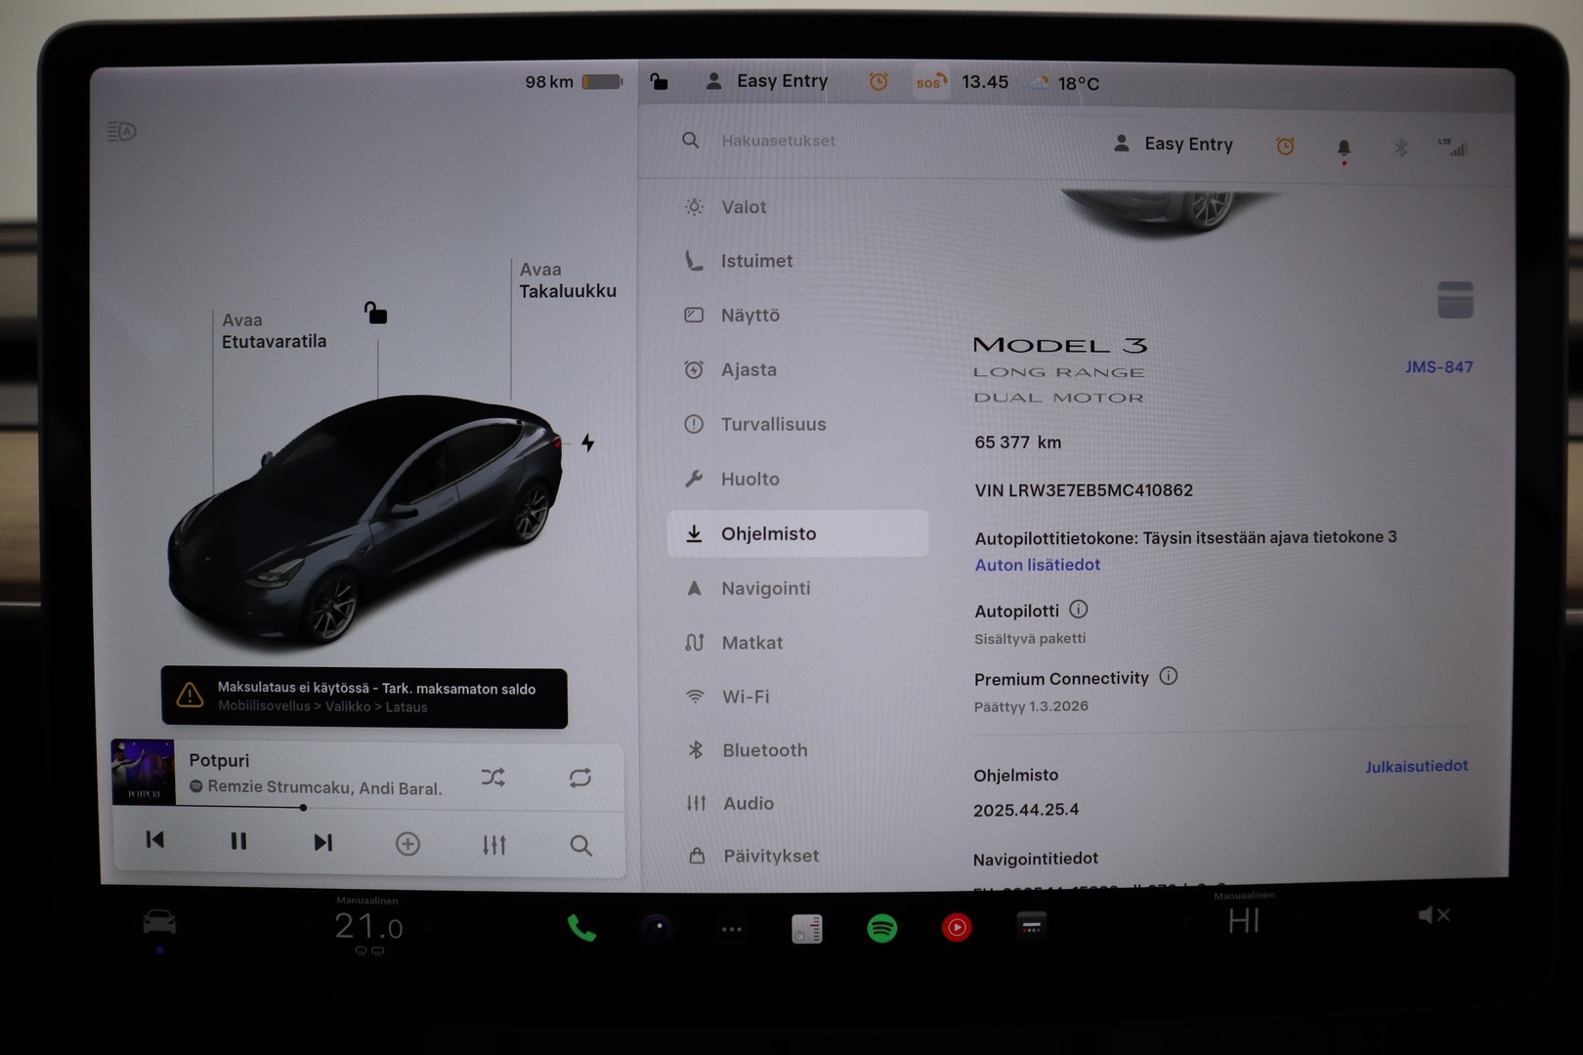Open the Easy Entry driver profile selector

[1173, 144]
